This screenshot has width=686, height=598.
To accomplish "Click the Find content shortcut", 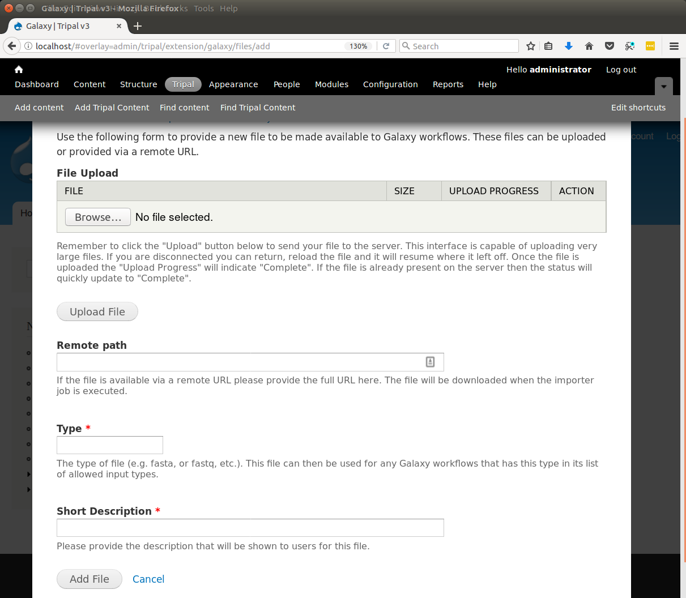I will [x=184, y=108].
